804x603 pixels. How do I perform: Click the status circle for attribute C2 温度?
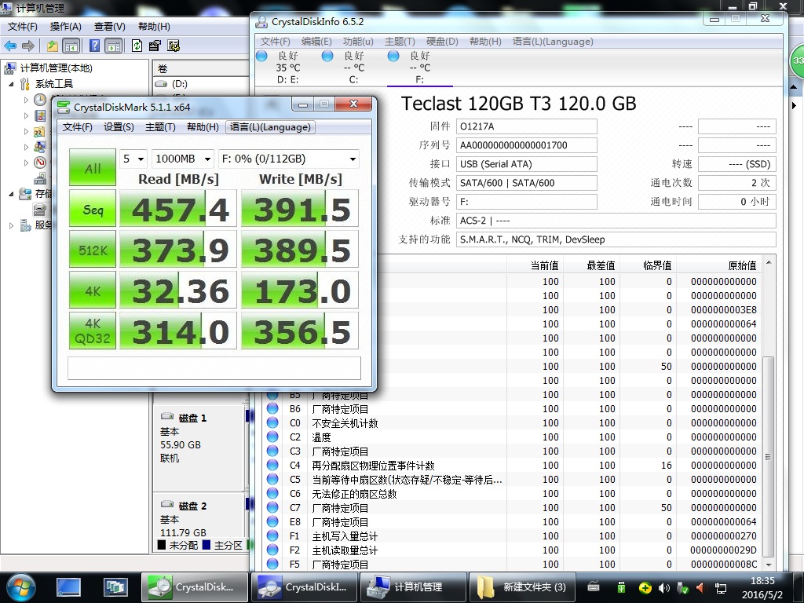pyautogui.click(x=272, y=437)
